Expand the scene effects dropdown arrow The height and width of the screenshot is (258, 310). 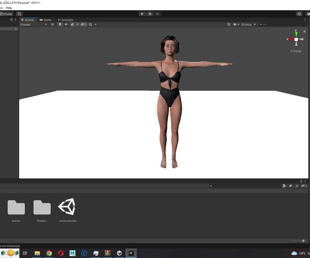78,24
